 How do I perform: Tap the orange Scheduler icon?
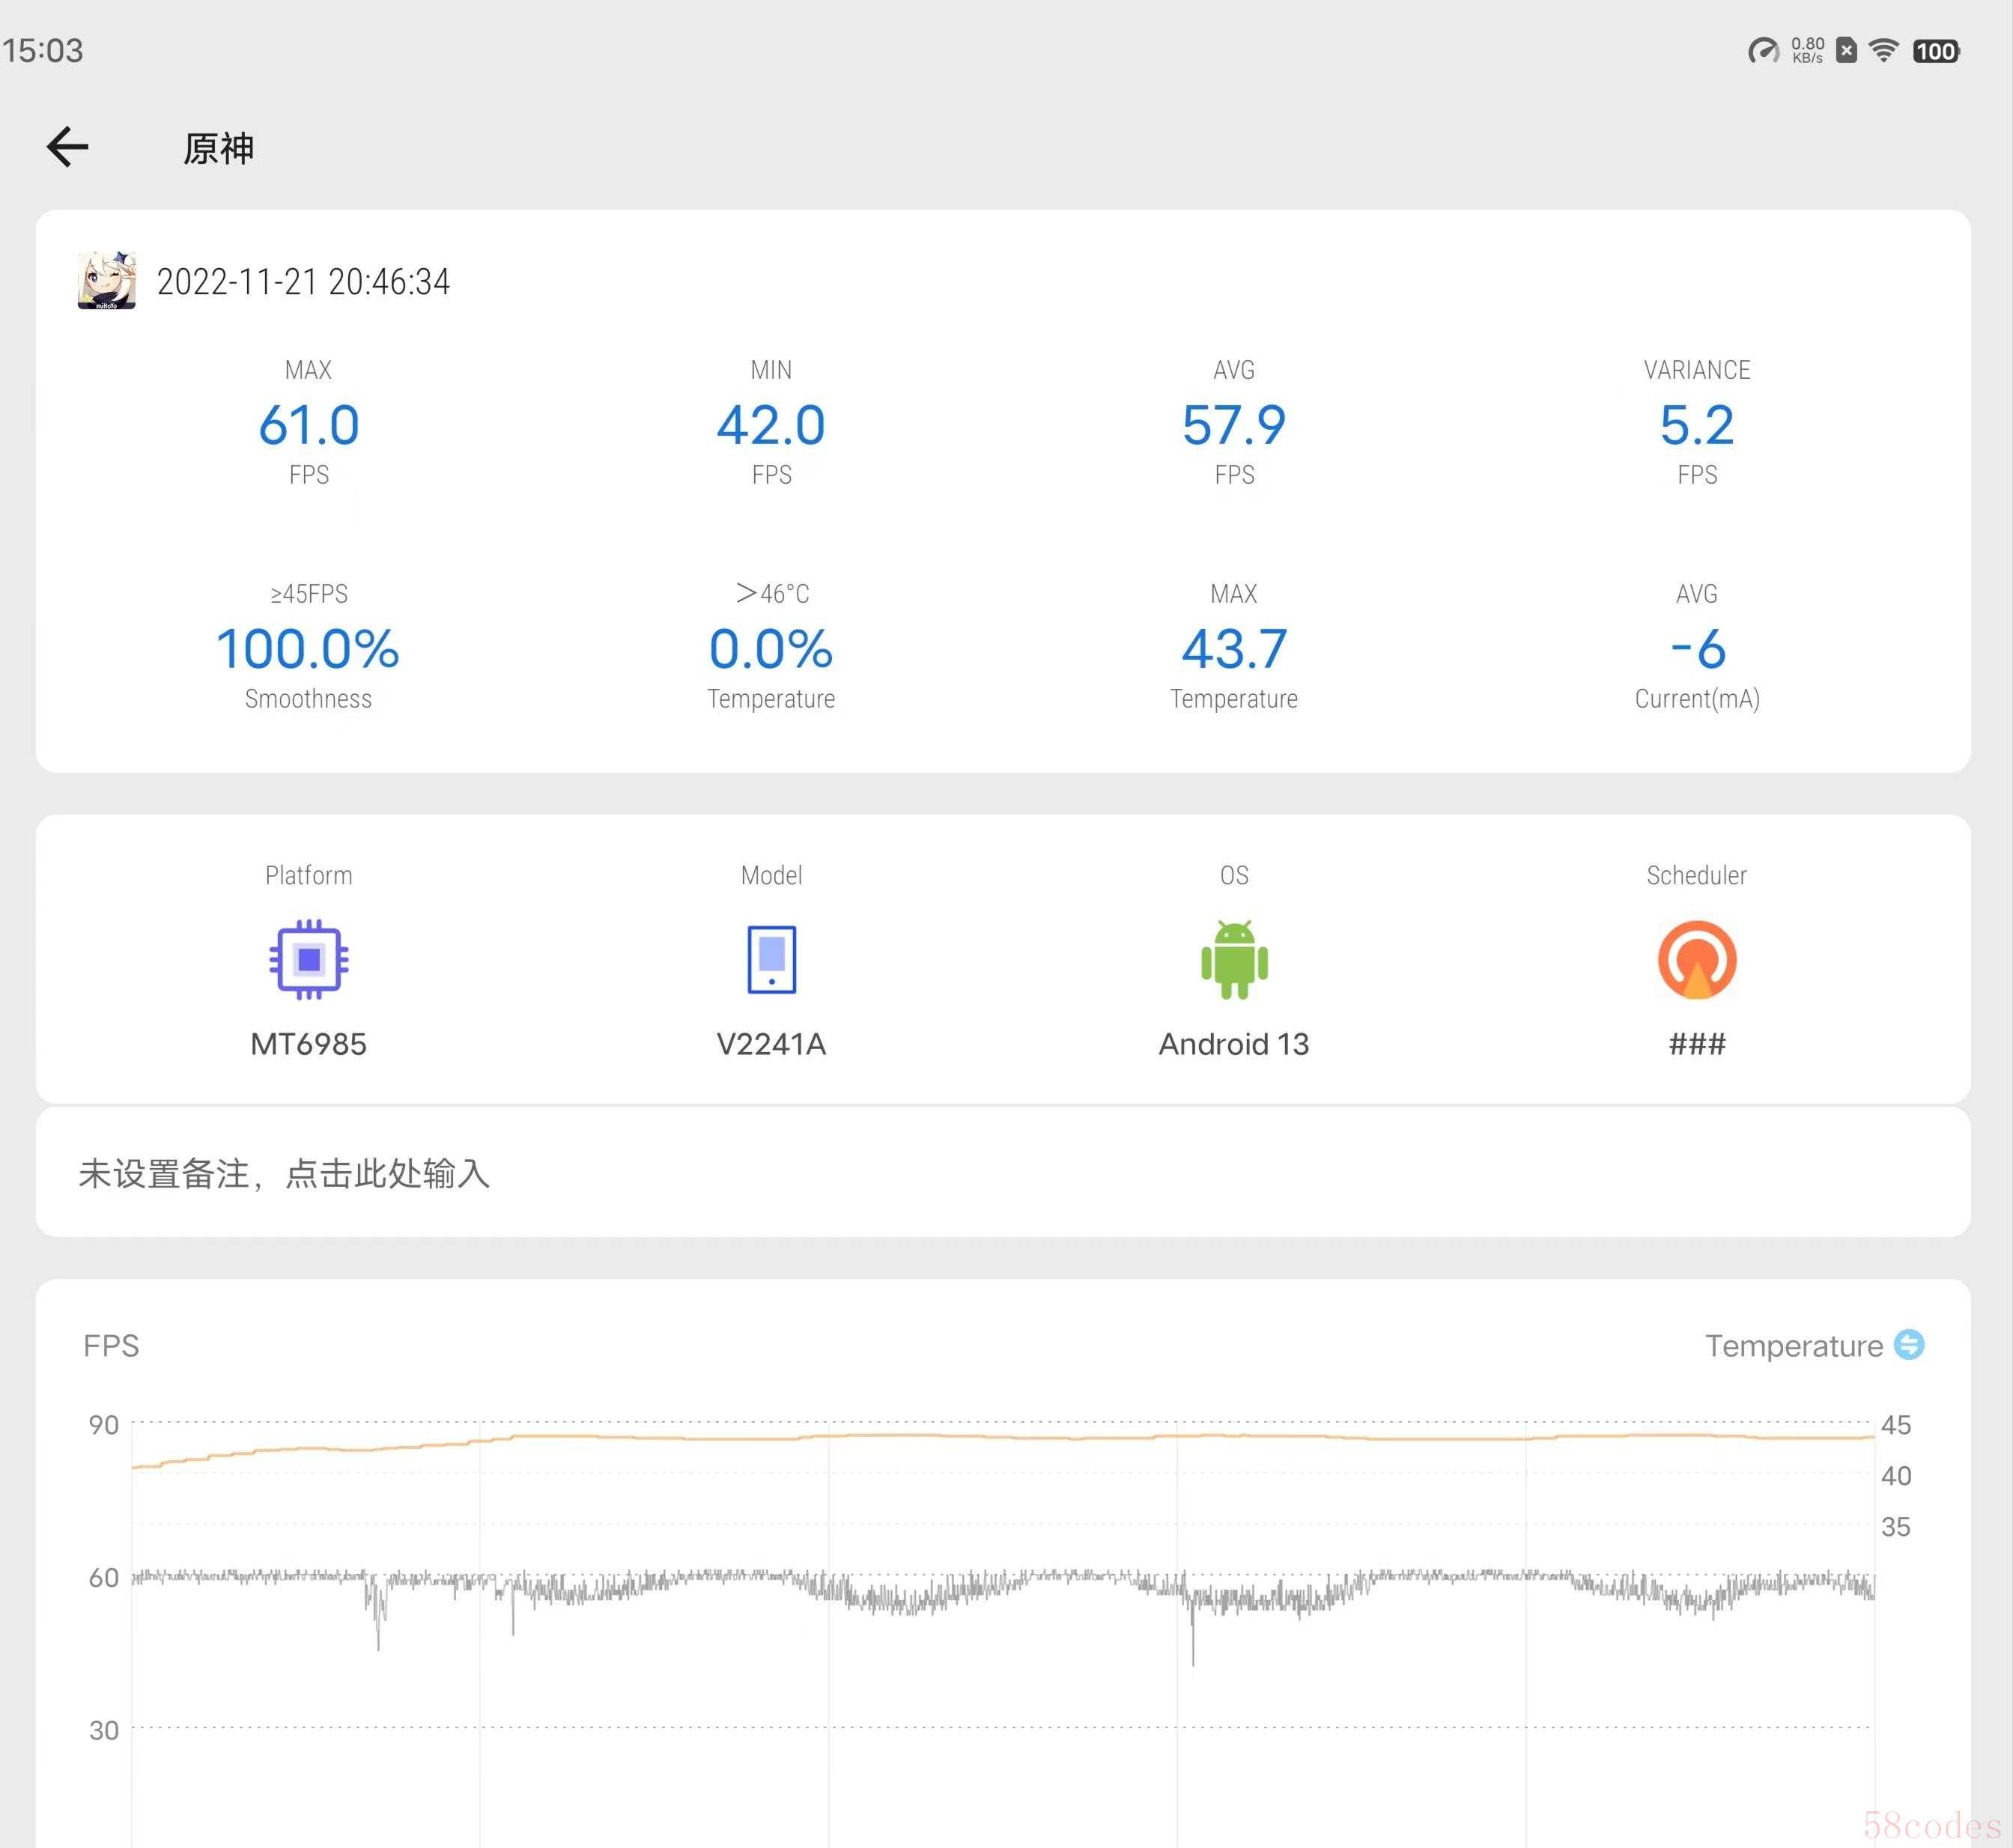pos(1697,959)
